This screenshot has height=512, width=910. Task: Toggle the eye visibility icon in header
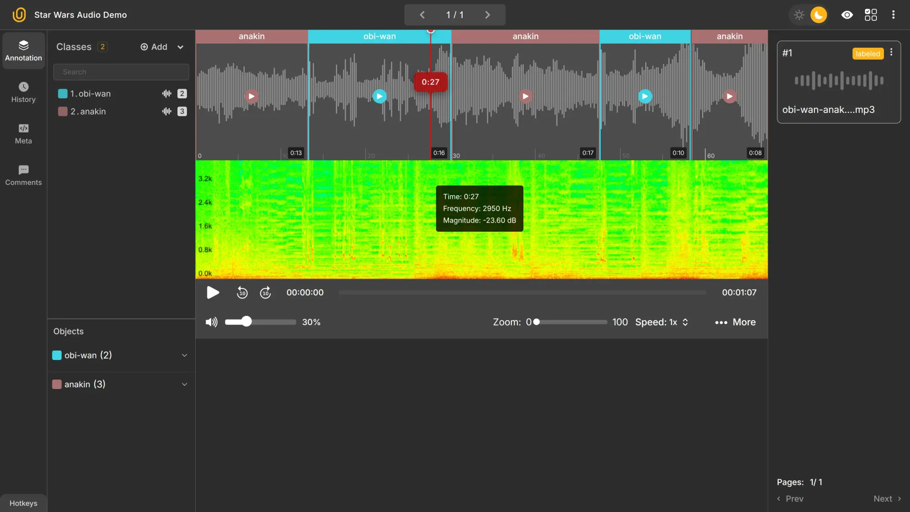[x=847, y=15]
